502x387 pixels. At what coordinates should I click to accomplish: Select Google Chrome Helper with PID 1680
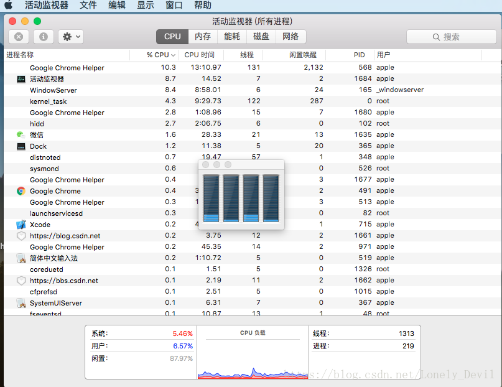pyautogui.click(x=253, y=113)
